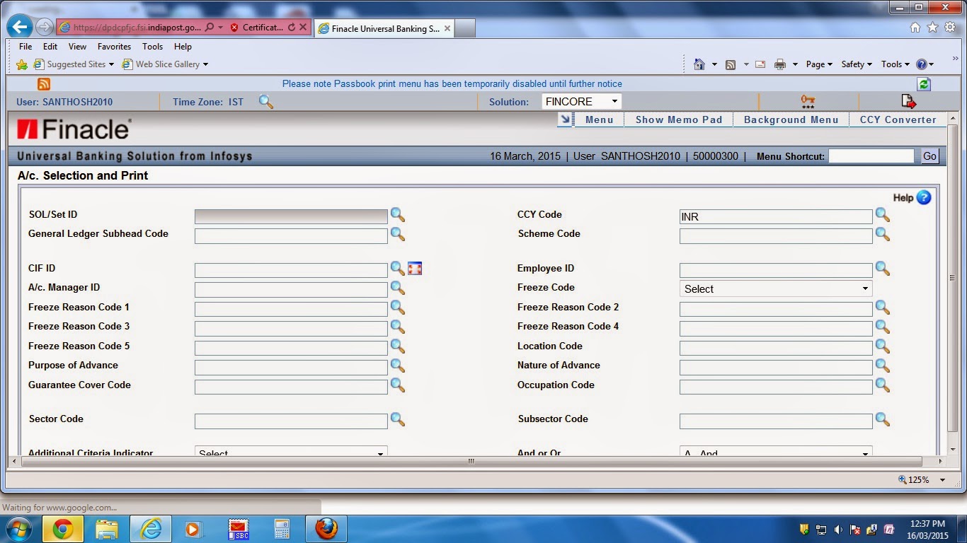Click the key icon in Finacle header
This screenshot has width=967, height=543.
[x=808, y=102]
